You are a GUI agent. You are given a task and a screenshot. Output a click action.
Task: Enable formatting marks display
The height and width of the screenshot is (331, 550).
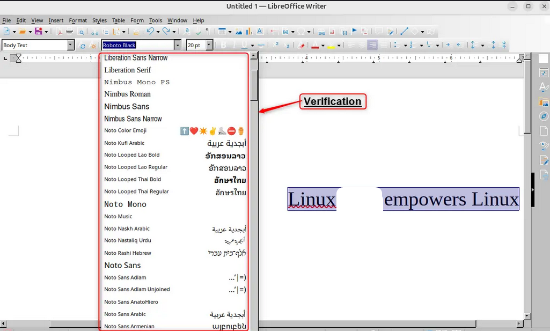[207, 32]
